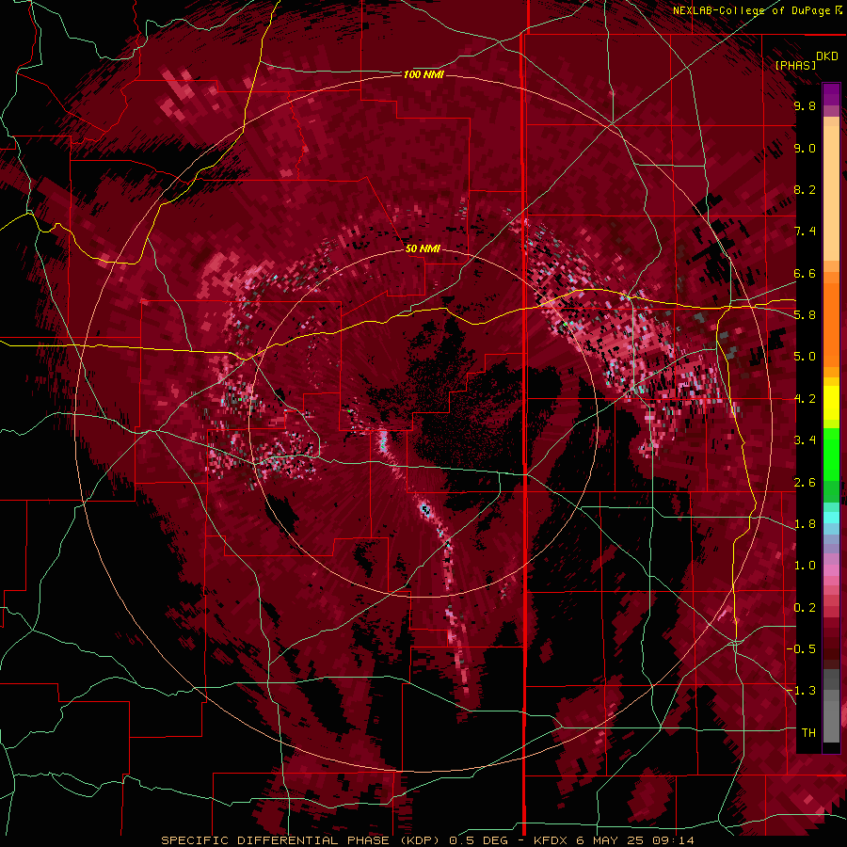Click the 9.0 value on the color scale
The image size is (847, 847).
[805, 148]
